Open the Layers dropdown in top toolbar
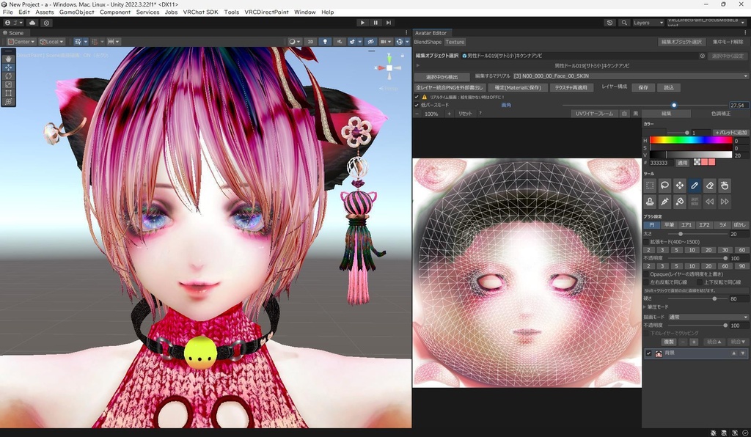751x437 pixels. click(648, 23)
